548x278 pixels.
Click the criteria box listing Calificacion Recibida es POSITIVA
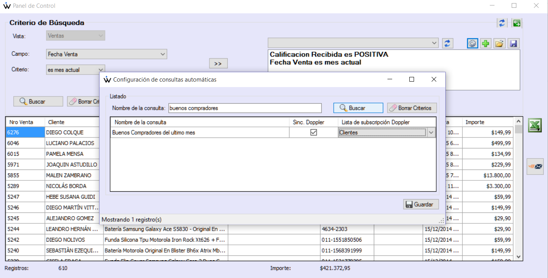coord(394,70)
